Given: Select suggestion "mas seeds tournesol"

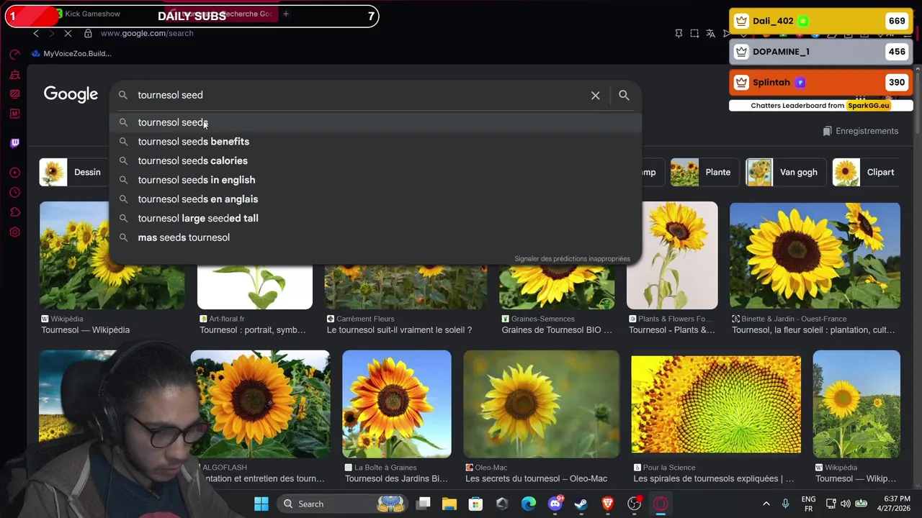Looking at the screenshot, I should (375, 237).
